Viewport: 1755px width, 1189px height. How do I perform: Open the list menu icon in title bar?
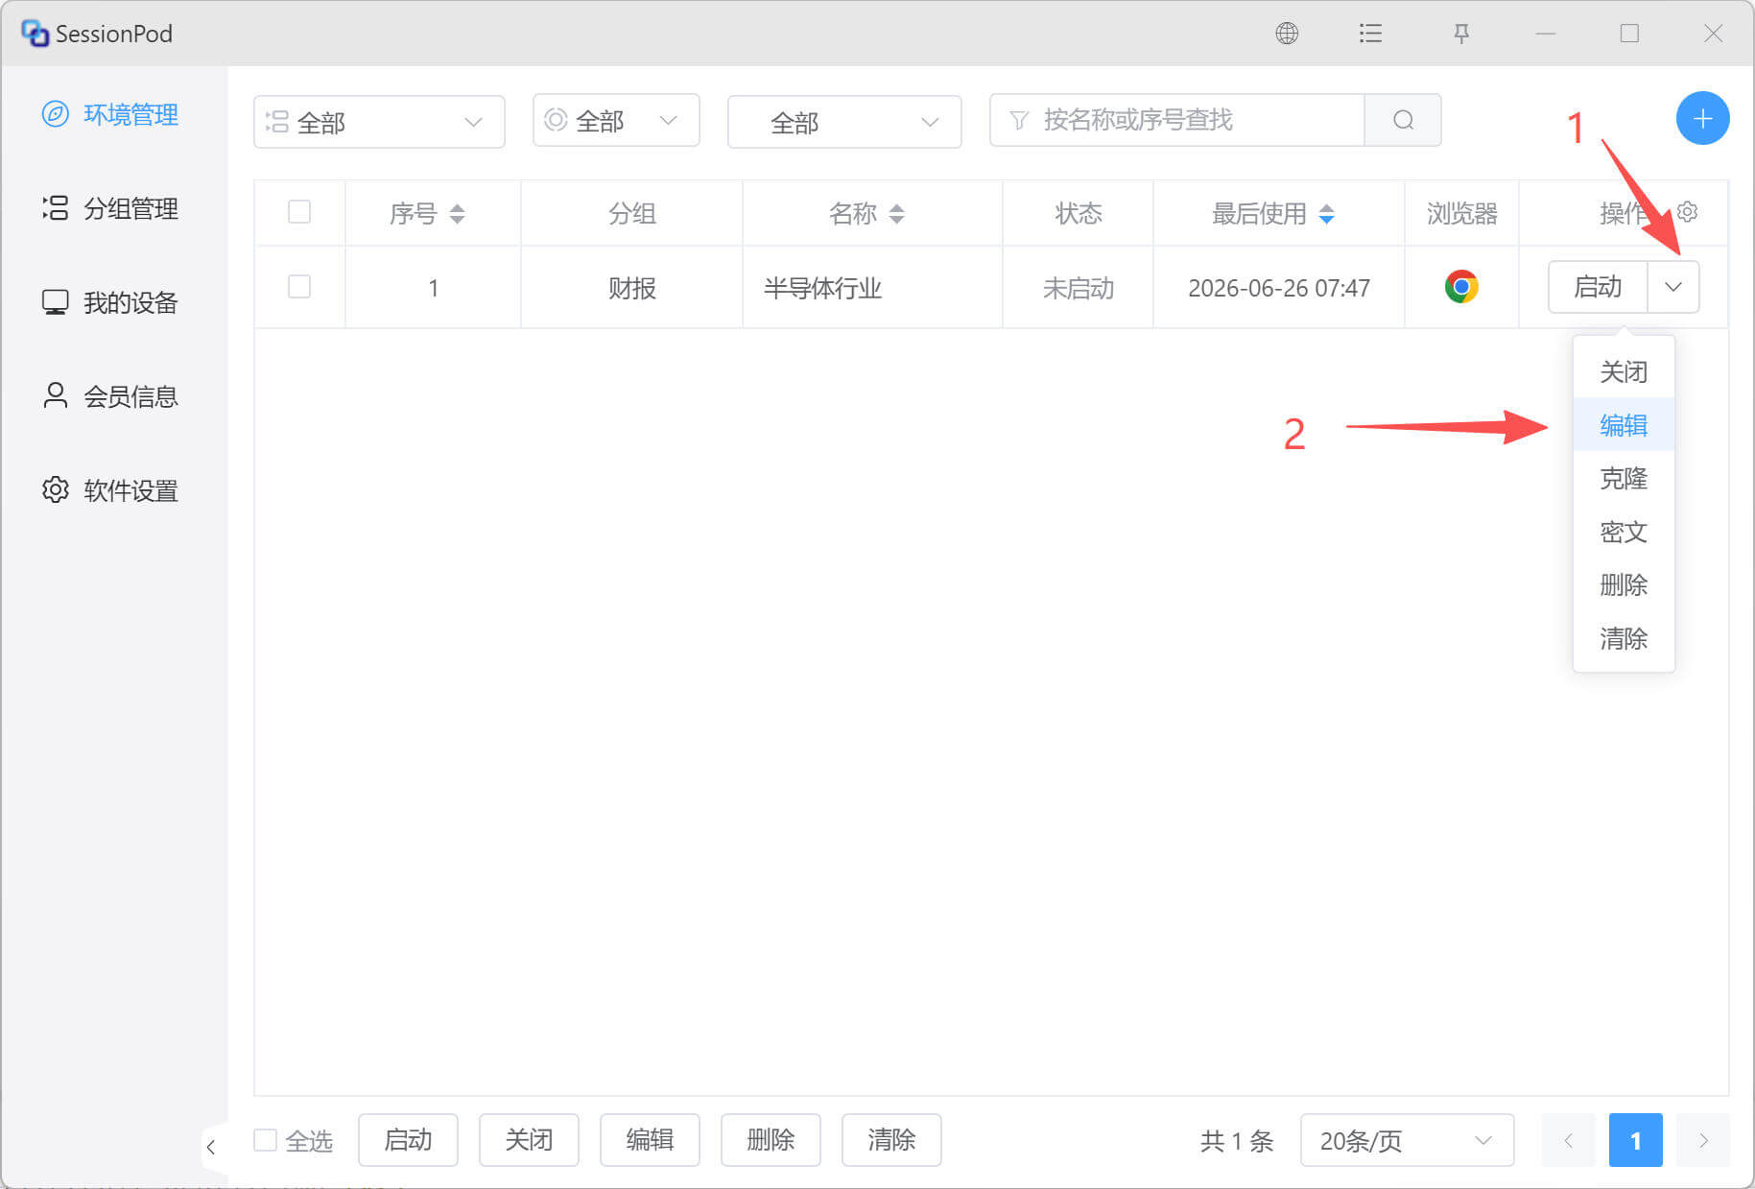[x=1370, y=34]
